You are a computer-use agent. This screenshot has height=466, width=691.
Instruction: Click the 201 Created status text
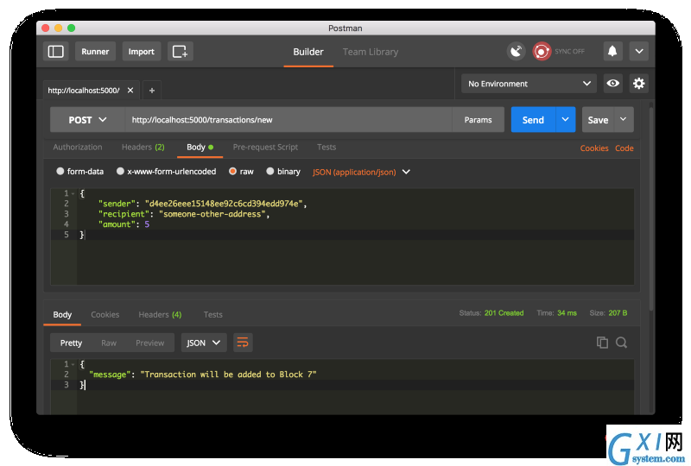[x=504, y=313]
